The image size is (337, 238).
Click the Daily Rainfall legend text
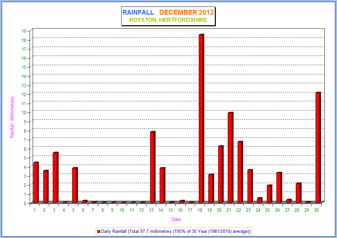(176, 232)
